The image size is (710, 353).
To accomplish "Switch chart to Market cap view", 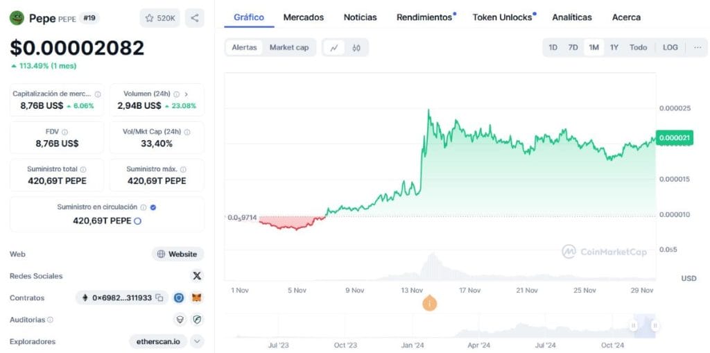I will [289, 48].
